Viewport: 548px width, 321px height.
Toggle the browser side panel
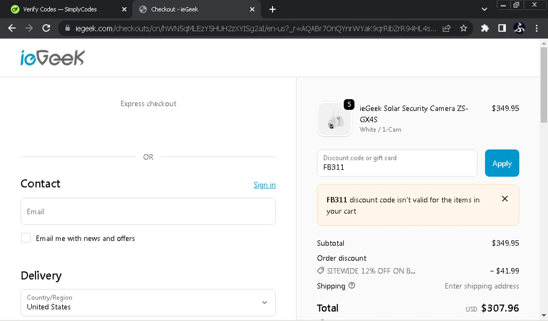(502, 28)
